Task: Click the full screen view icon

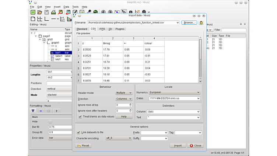Action: [x=117, y=12]
